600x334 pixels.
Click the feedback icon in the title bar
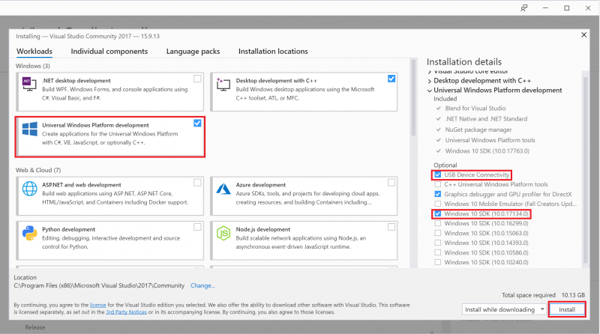point(523,8)
